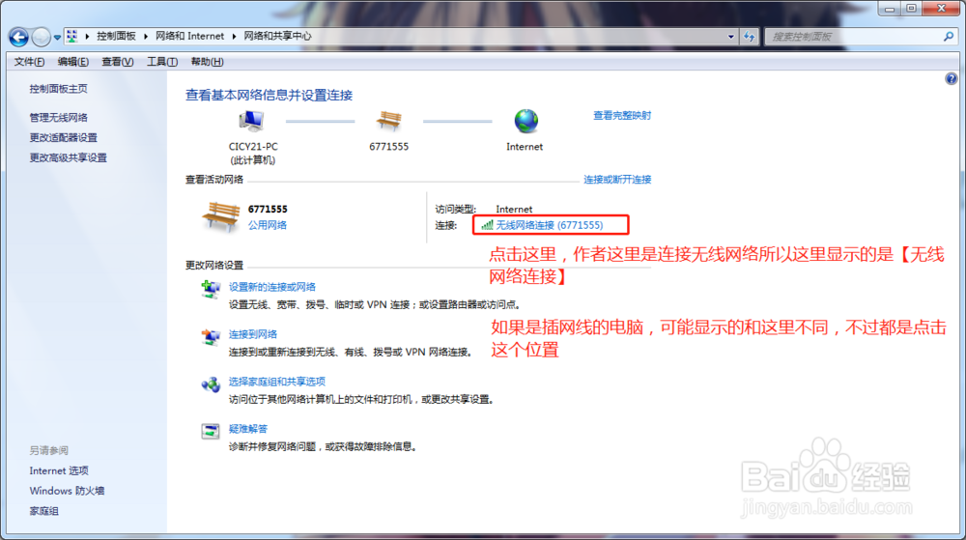Click 网络和 Internet breadcrumb segment

pos(189,37)
